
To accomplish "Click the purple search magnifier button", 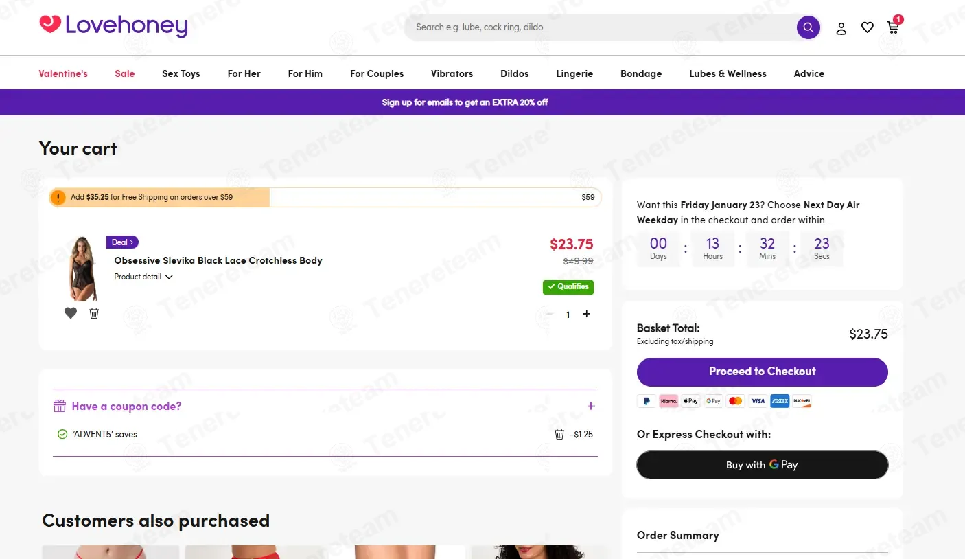I will (x=809, y=27).
